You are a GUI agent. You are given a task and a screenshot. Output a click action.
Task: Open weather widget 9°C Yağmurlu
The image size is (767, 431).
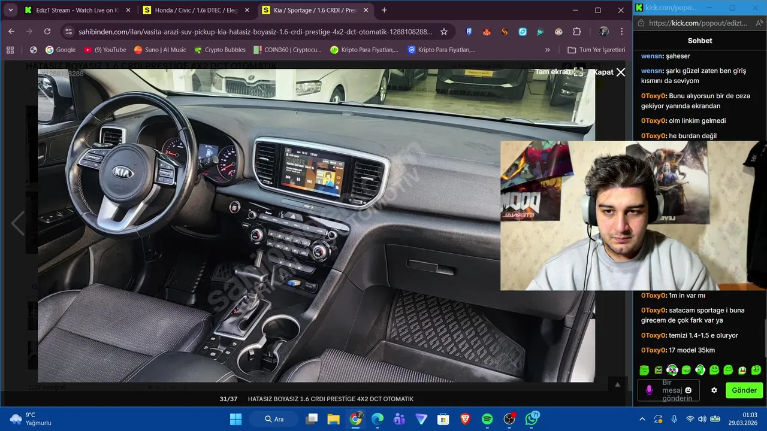click(31, 419)
